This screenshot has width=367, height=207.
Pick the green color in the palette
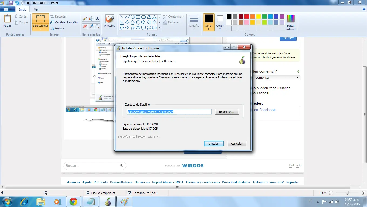[264, 16]
